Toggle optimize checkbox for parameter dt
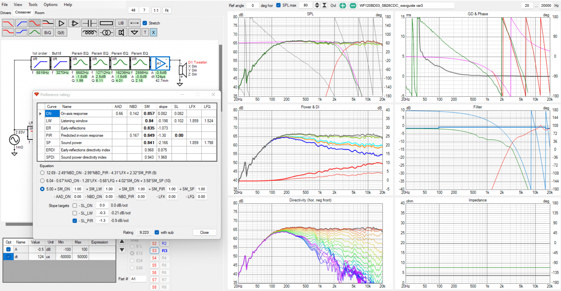Image resolution: width=561 pixels, height=291 pixels. (8, 257)
